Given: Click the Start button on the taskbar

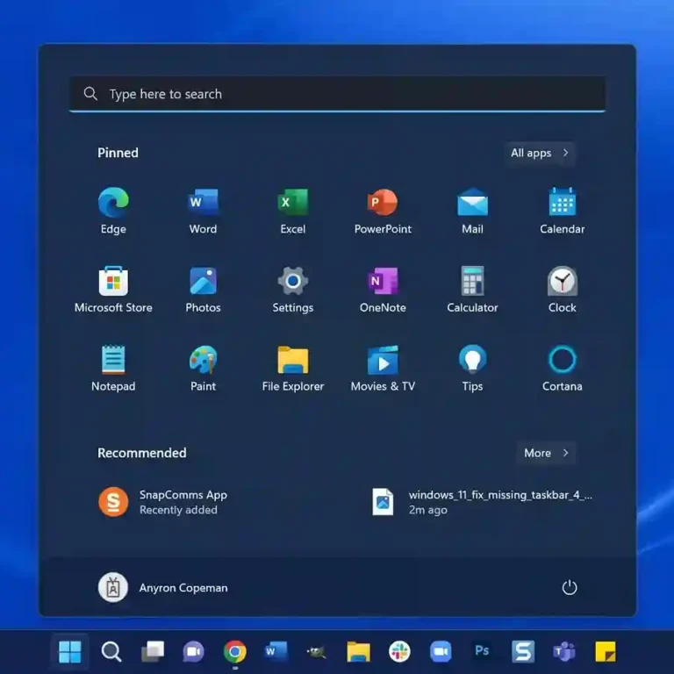Looking at the screenshot, I should [69, 651].
